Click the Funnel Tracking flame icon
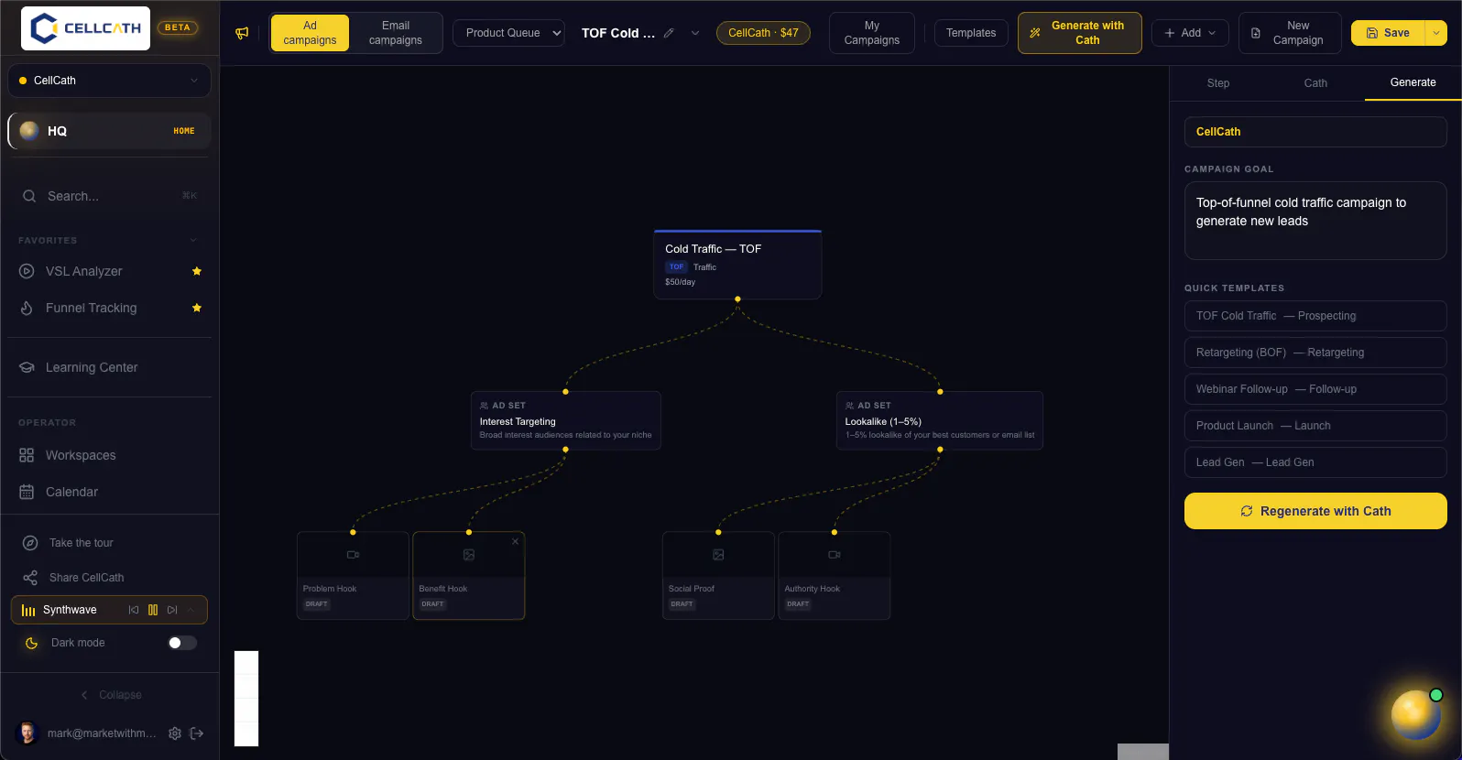The width and height of the screenshot is (1462, 760). pos(27,308)
